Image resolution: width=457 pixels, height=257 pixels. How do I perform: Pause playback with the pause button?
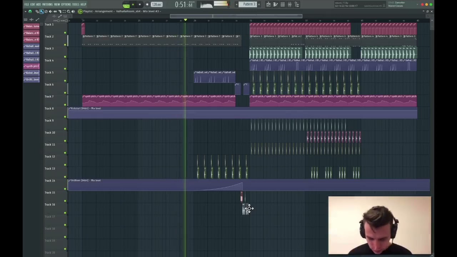133,5
